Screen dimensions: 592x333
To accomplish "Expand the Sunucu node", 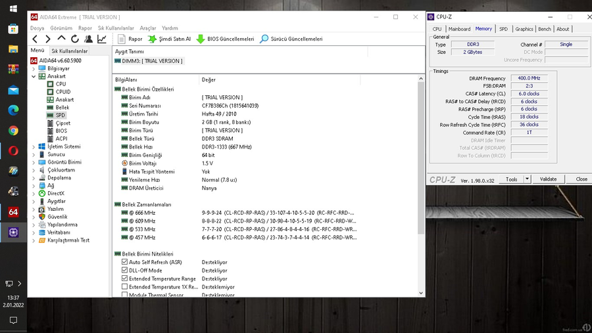I will coord(34,154).
